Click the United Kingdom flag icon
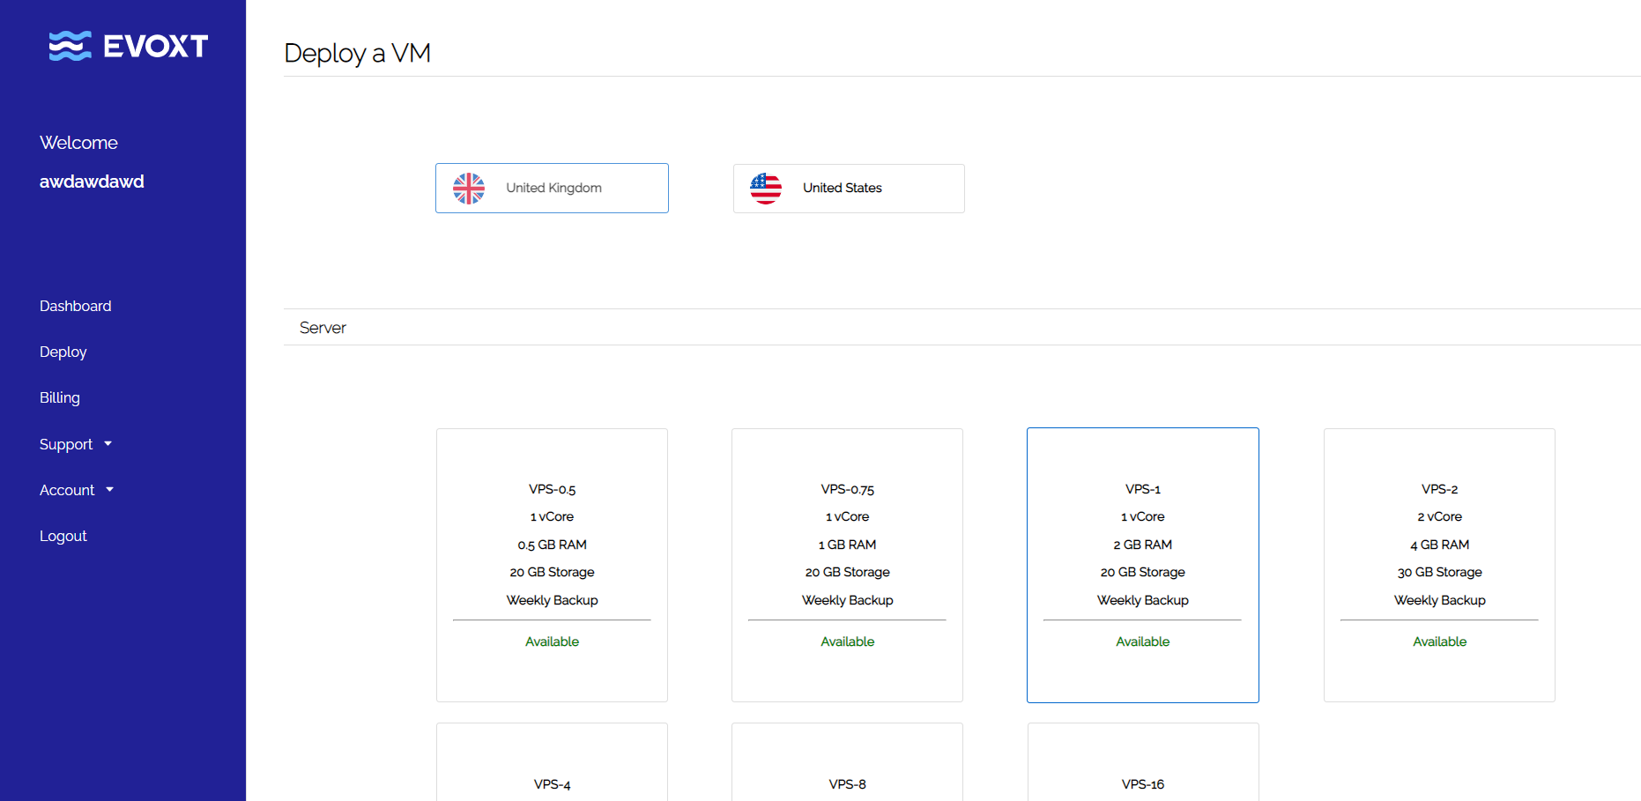 [469, 189]
